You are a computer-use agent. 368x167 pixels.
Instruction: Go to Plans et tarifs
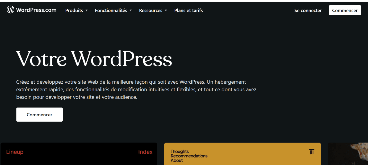click(x=189, y=10)
